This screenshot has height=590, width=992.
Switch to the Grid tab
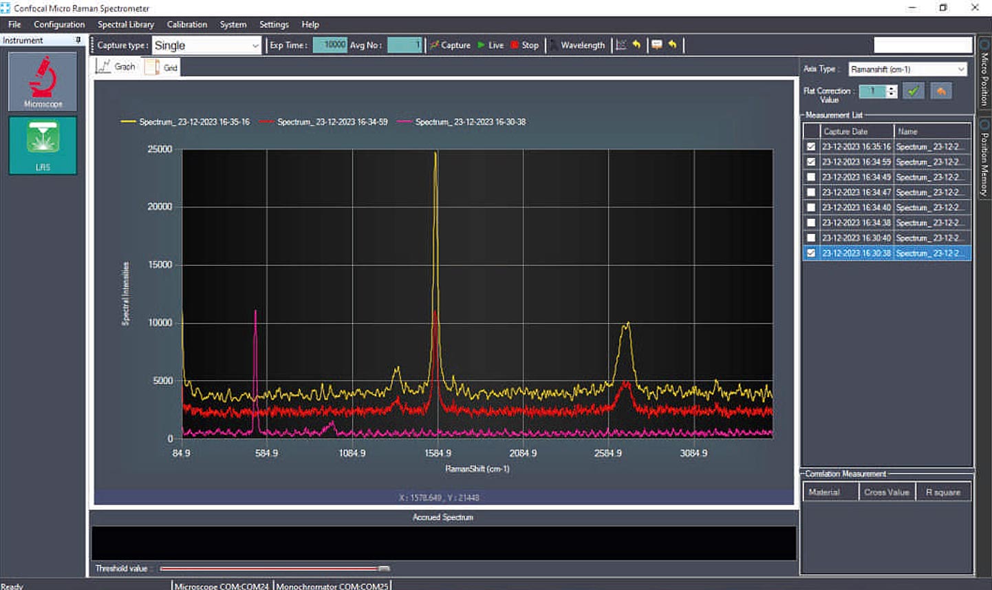163,67
